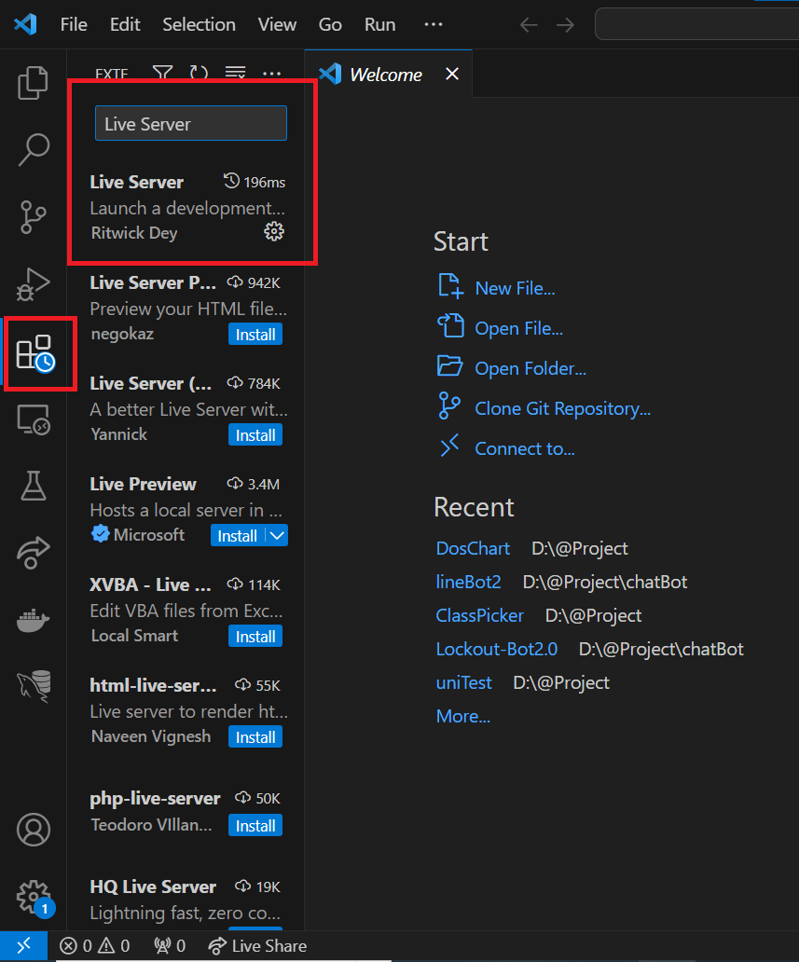The height and width of the screenshot is (962, 799).
Task: Go back with the left arrow
Action: point(529,25)
